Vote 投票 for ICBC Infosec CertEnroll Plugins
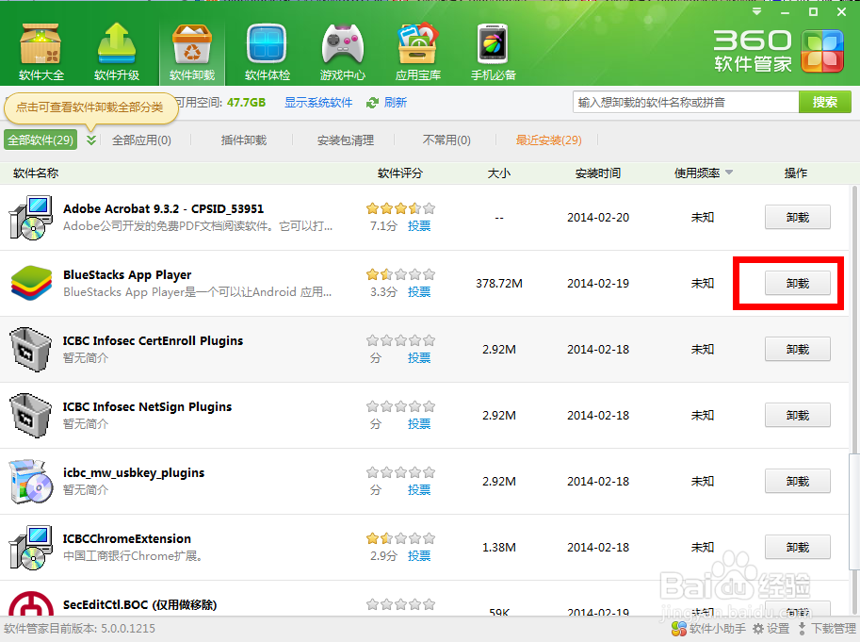Image resolution: width=860 pixels, height=642 pixels. [x=419, y=357]
